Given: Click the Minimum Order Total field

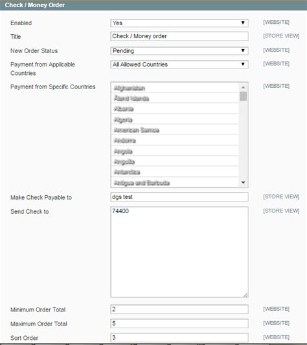Looking at the screenshot, I should pos(179,309).
